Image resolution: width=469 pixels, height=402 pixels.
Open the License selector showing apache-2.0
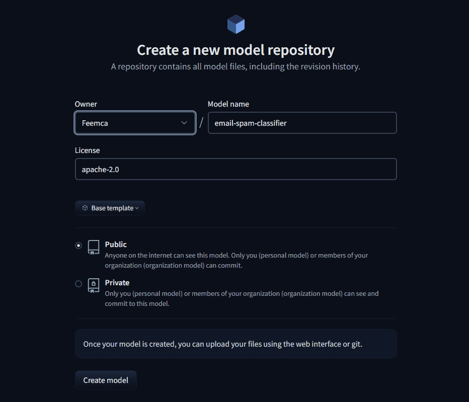coord(236,169)
